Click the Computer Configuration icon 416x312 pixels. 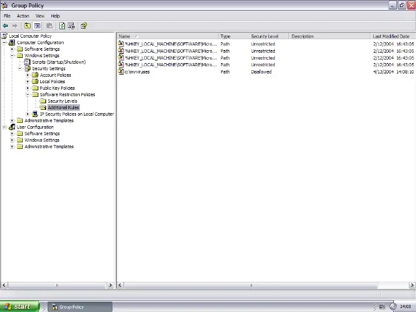click(x=12, y=42)
